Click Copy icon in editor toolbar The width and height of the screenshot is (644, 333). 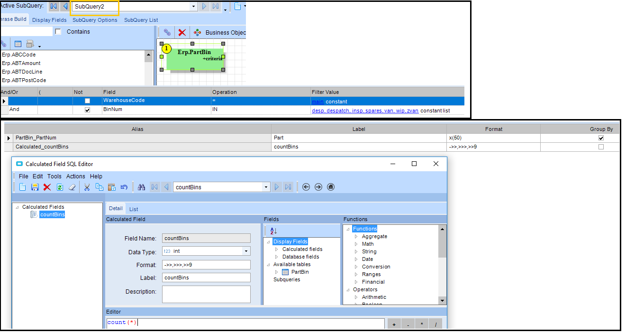pyautogui.click(x=100, y=187)
